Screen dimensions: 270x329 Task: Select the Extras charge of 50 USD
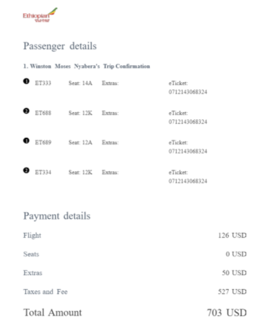coord(234,273)
